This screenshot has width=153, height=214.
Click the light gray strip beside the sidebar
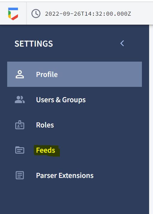pos(151,119)
